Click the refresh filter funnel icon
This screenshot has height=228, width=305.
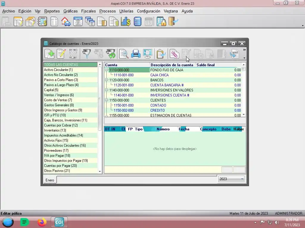111,54
